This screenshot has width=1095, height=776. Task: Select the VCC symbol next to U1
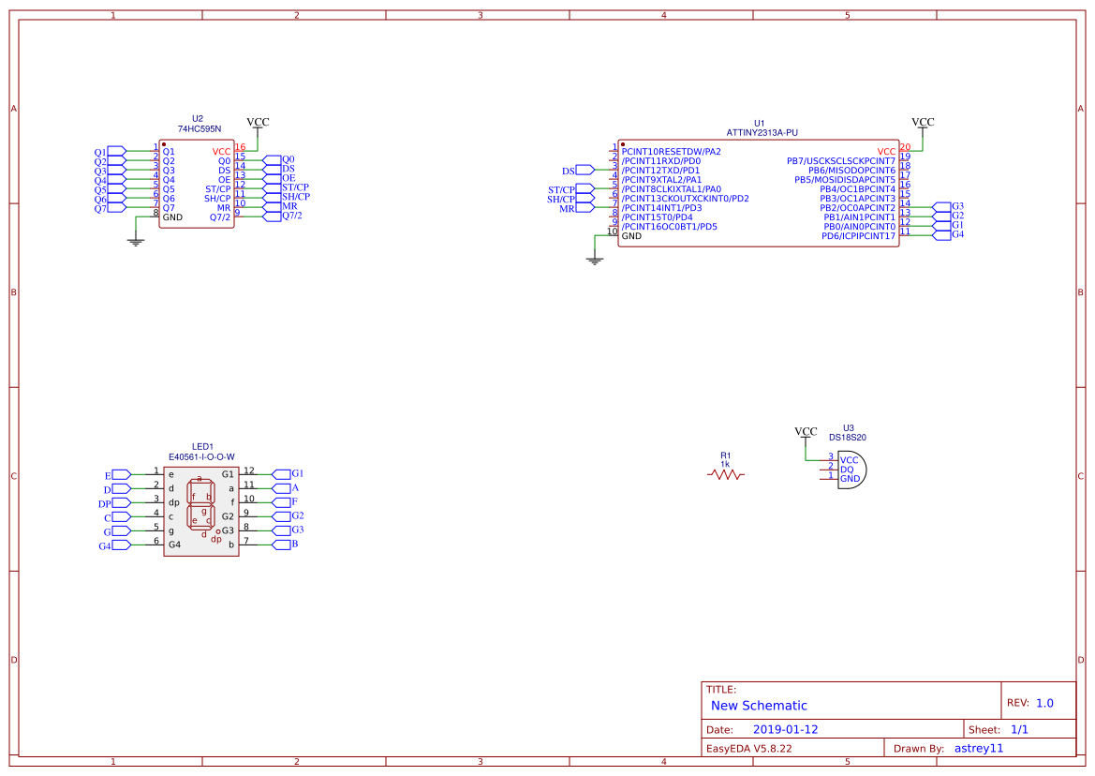pyautogui.click(x=921, y=125)
